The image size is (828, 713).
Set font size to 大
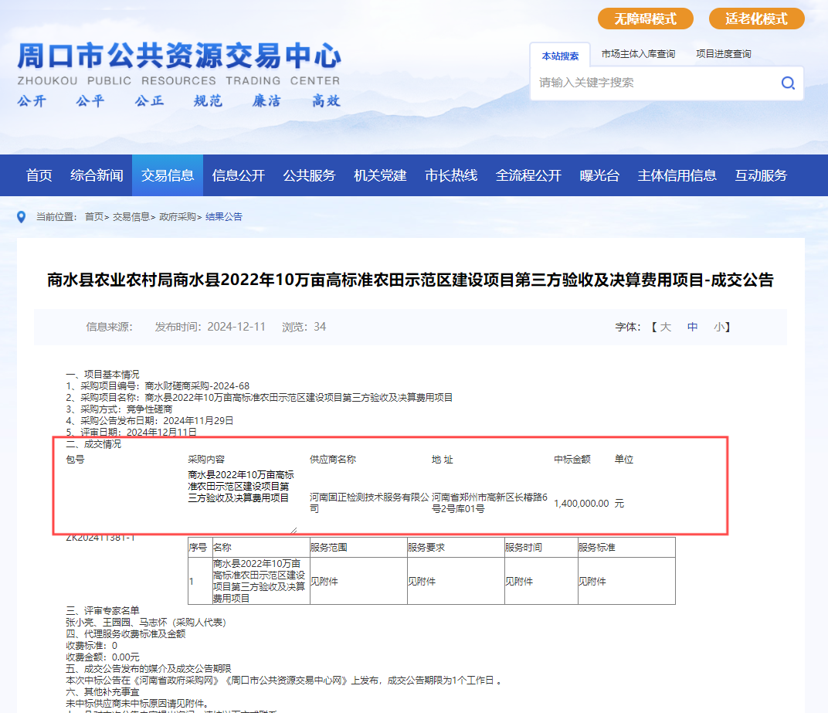click(665, 327)
